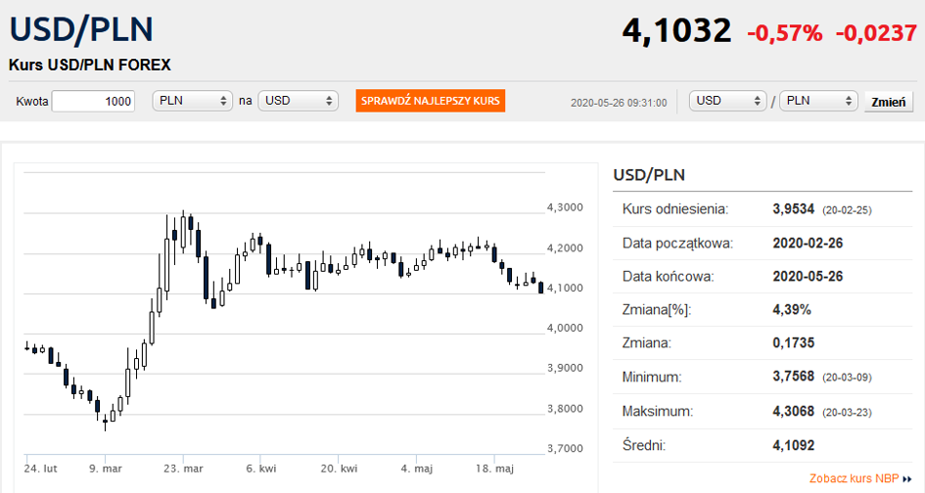Click the last candlestick on the chart
Image resolution: width=925 pixels, height=493 pixels.
point(541,288)
